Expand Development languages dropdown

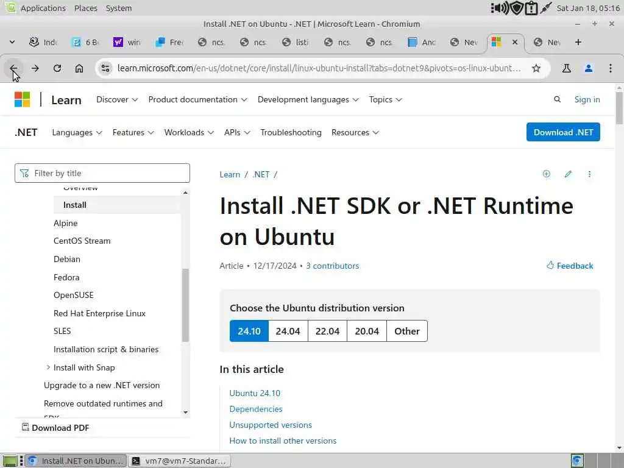(x=308, y=99)
